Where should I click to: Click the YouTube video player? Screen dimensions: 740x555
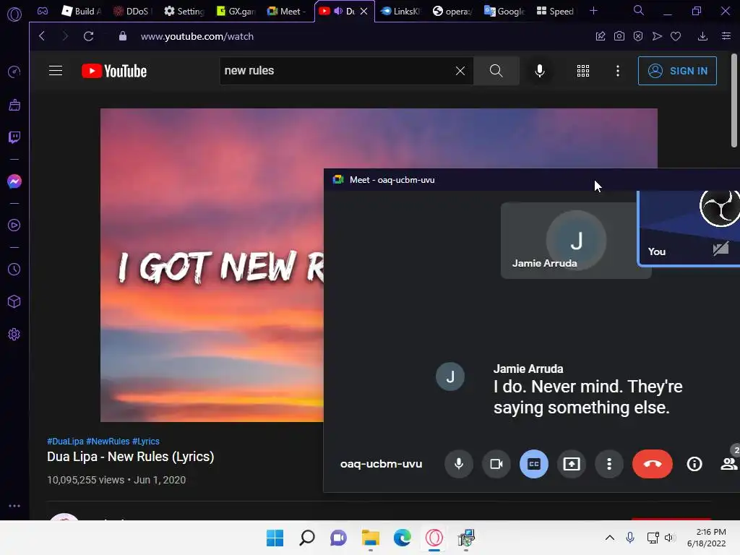pyautogui.click(x=212, y=264)
